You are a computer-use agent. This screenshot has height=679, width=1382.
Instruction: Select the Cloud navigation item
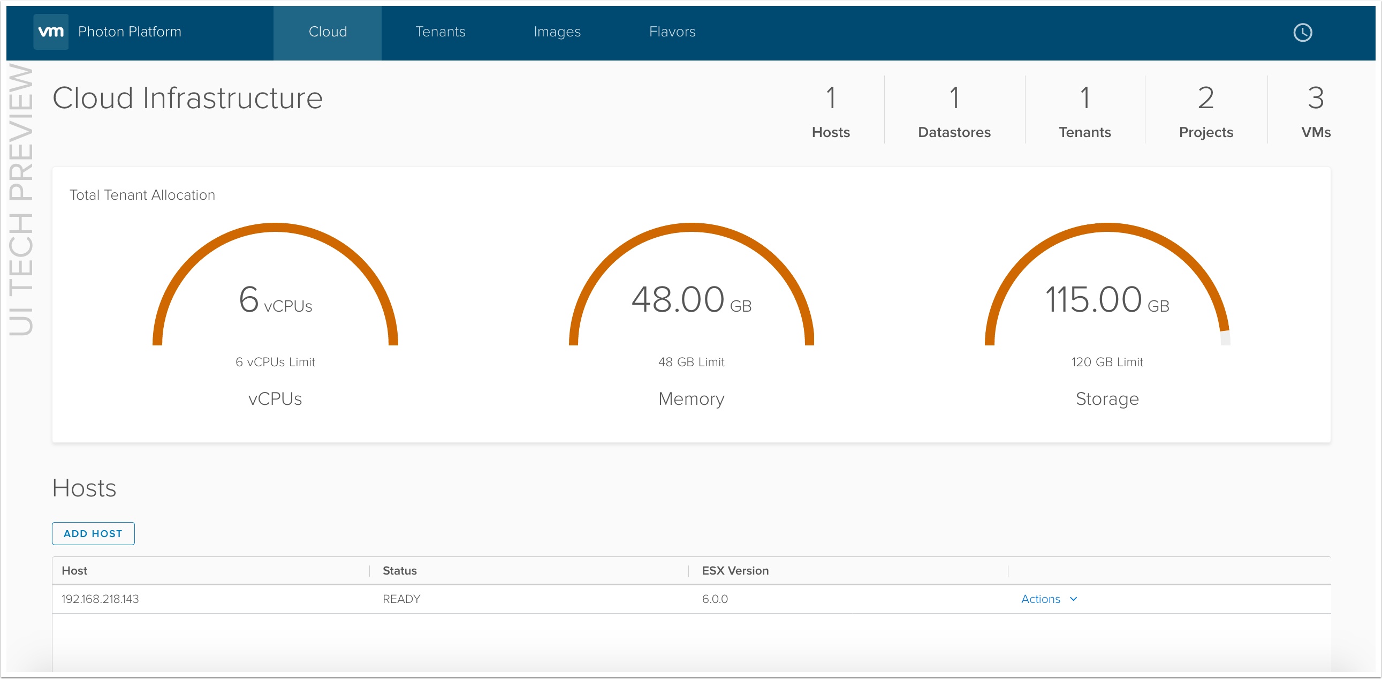coord(326,32)
